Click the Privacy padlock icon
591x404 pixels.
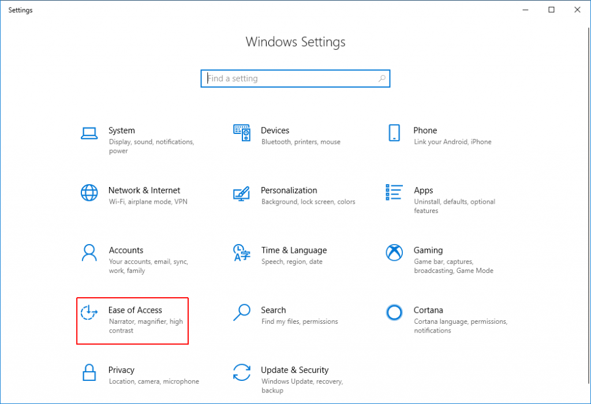point(89,372)
